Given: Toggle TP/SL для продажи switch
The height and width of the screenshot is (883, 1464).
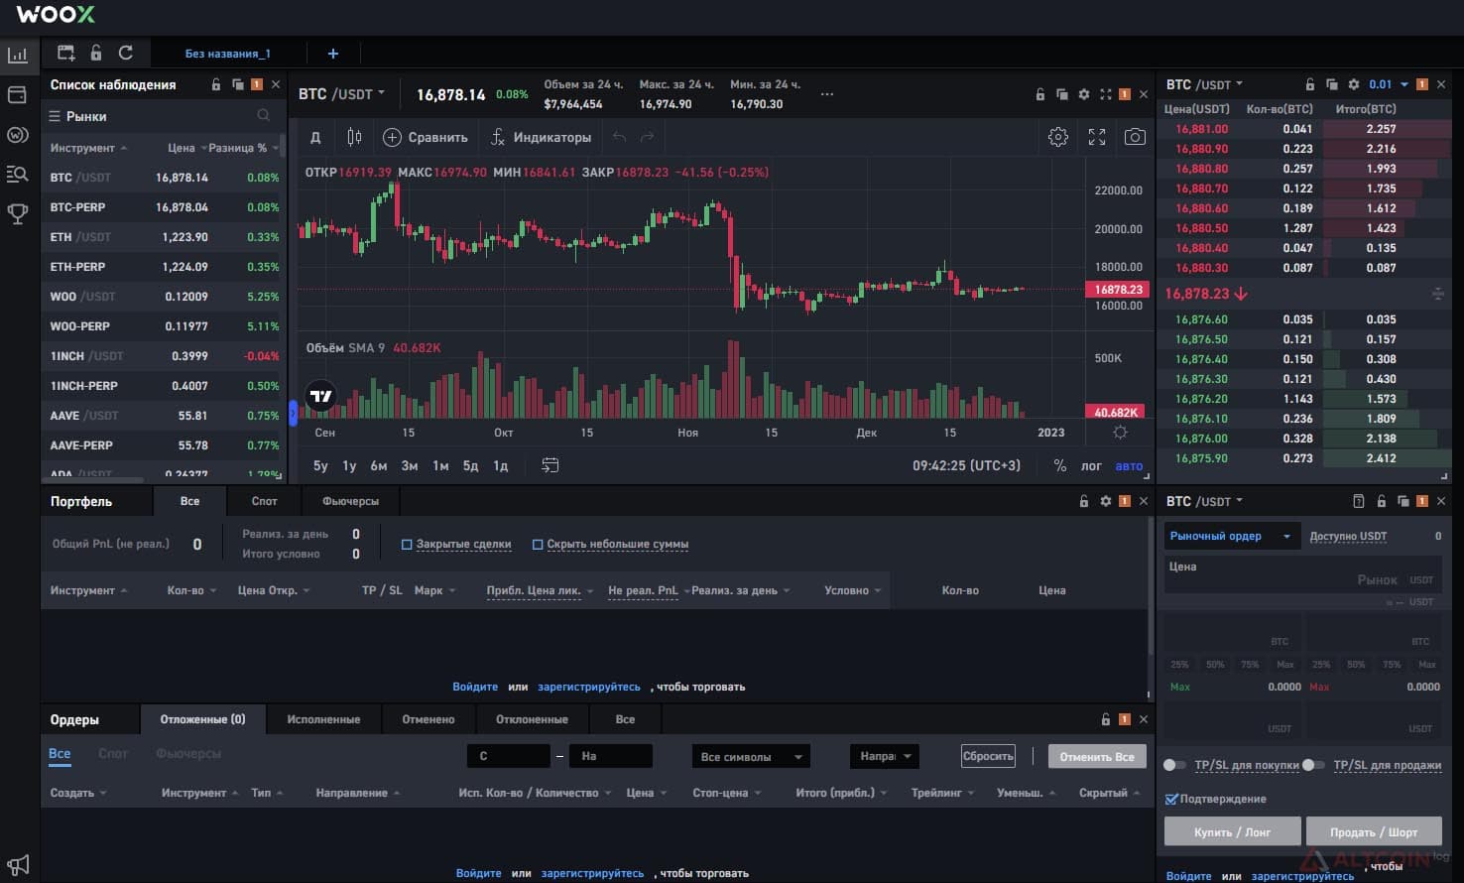Looking at the screenshot, I should tap(1313, 765).
